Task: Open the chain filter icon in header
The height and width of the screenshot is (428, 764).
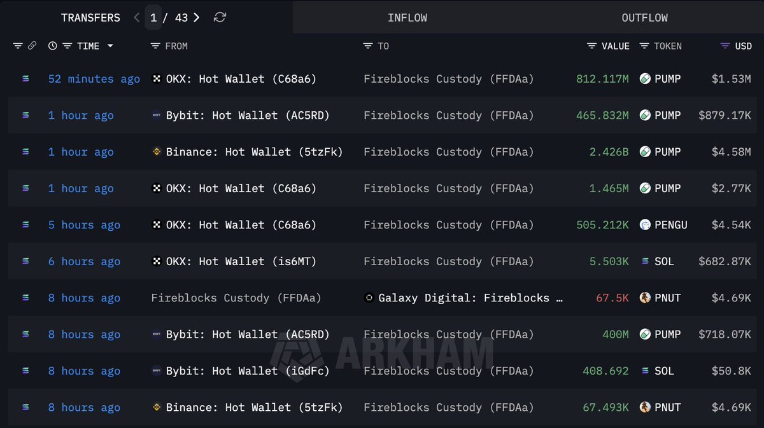Action: tap(18, 46)
